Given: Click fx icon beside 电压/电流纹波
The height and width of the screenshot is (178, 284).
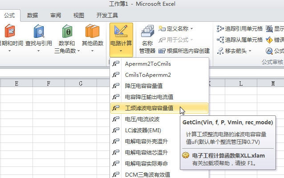Looking at the screenshot, I should pyautogui.click(x=116, y=119).
